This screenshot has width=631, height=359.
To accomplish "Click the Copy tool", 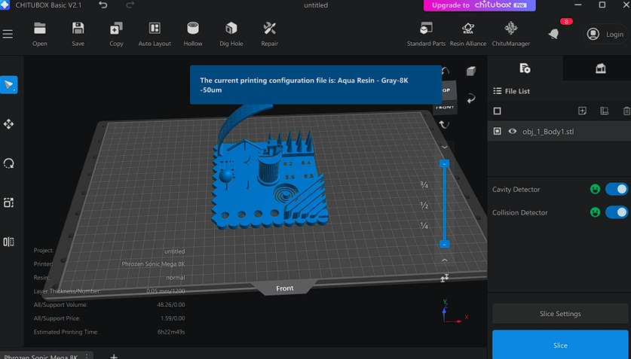I will pyautogui.click(x=116, y=34).
